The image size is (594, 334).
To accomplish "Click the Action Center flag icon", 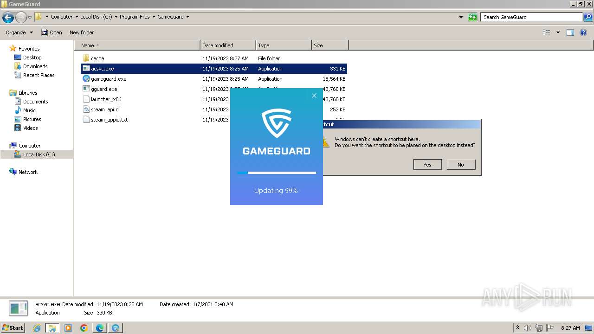I will pos(550,328).
